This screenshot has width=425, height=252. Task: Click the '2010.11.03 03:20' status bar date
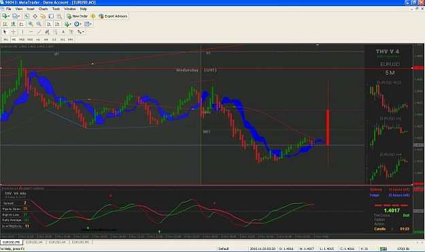click(262, 249)
